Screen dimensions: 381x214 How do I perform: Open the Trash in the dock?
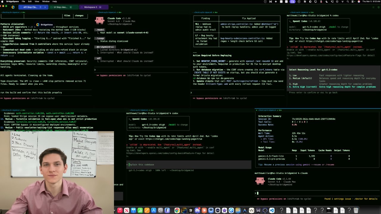pyautogui.click(x=356, y=210)
